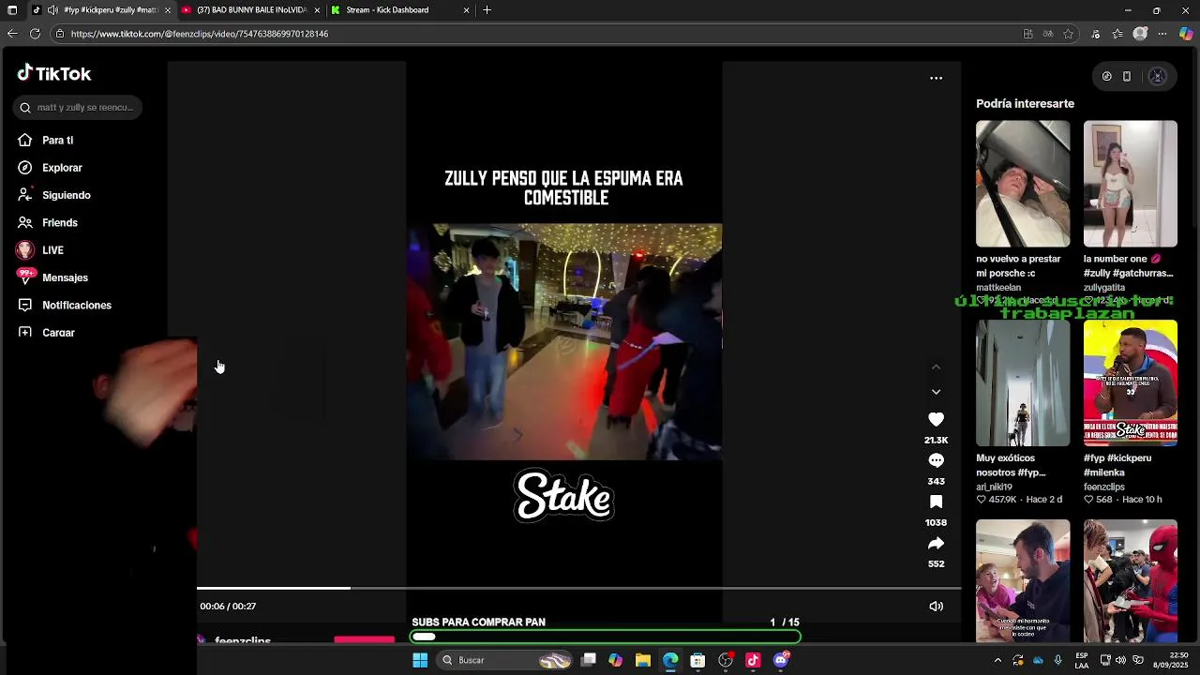Image resolution: width=1200 pixels, height=675 pixels.
Task: Open the 'la number one' video thumbnail
Action: [1131, 184]
